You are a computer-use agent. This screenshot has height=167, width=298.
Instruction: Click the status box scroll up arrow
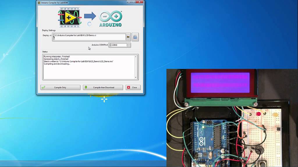(136, 57)
